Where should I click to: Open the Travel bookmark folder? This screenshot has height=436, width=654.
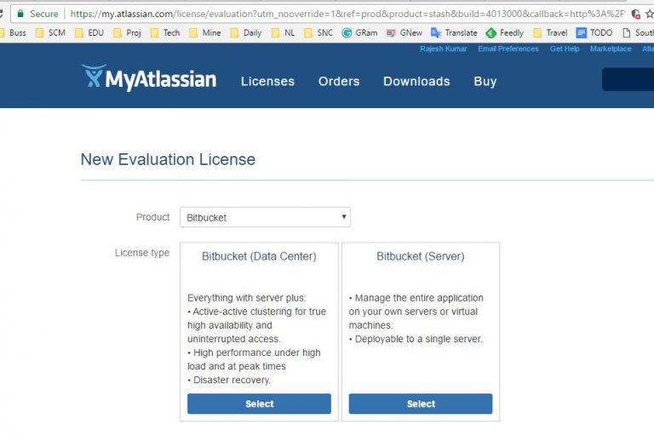click(x=550, y=32)
